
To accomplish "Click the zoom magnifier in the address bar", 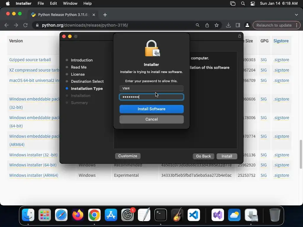I will (x=197, y=25).
